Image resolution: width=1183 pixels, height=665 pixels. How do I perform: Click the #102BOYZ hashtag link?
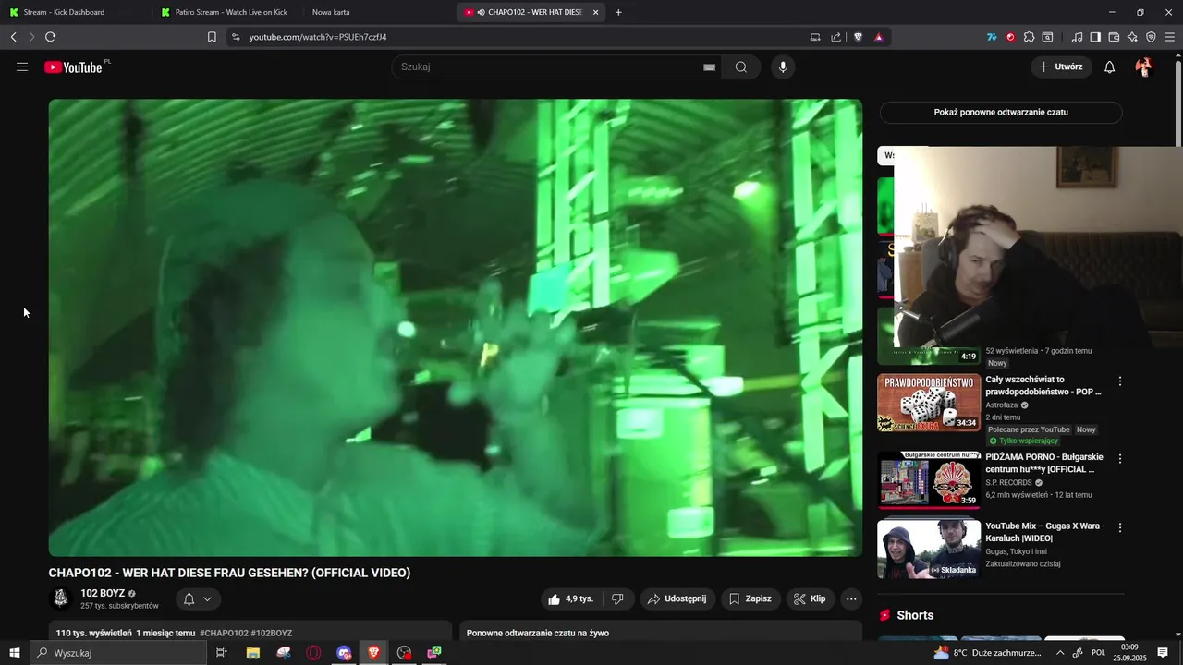pyautogui.click(x=272, y=634)
